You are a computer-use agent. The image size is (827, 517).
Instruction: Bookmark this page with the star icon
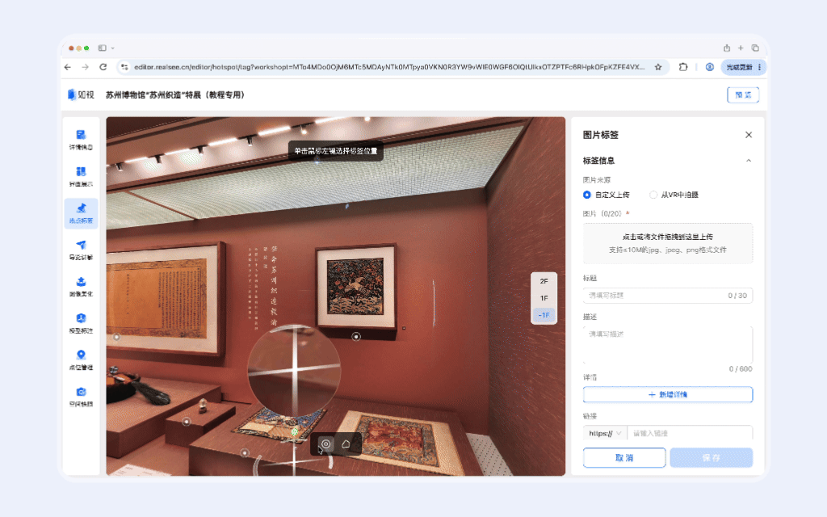(658, 67)
